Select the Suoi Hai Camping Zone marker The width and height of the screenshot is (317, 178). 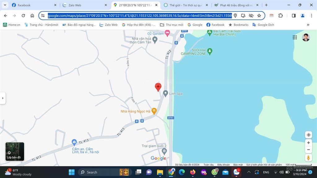coord(210,50)
